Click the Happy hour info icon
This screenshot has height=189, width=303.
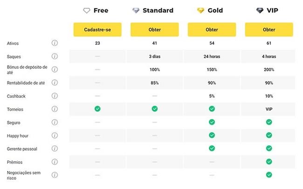click(x=55, y=135)
